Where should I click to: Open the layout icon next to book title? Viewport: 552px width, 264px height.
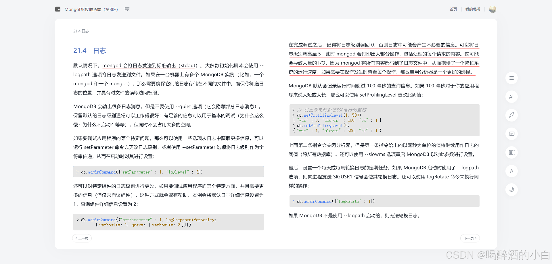127,9
